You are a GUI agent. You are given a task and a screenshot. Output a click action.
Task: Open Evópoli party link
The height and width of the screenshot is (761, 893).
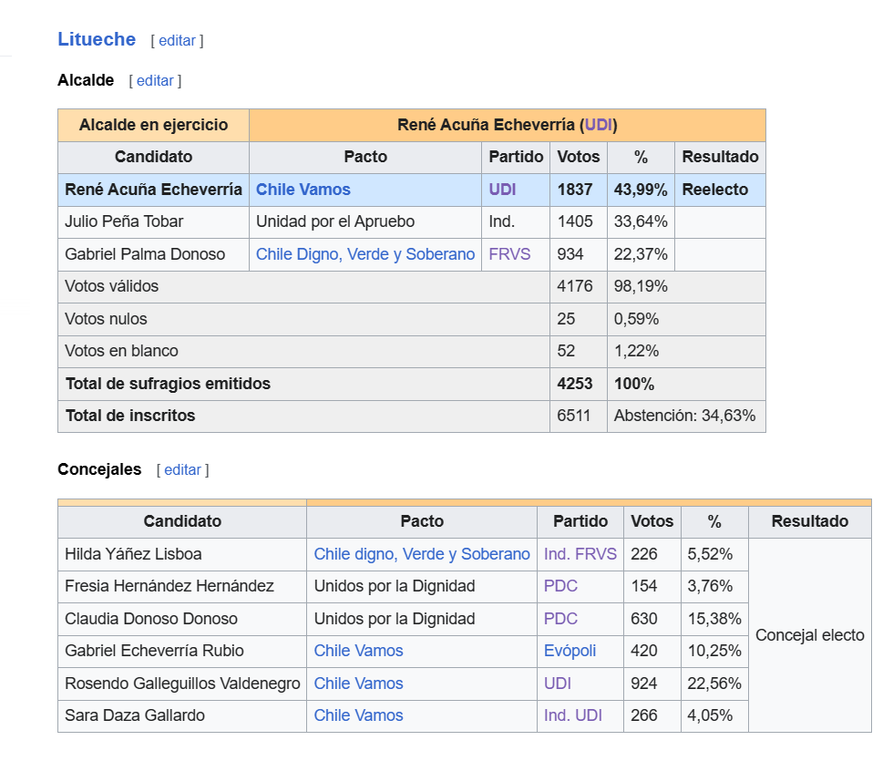tap(570, 651)
